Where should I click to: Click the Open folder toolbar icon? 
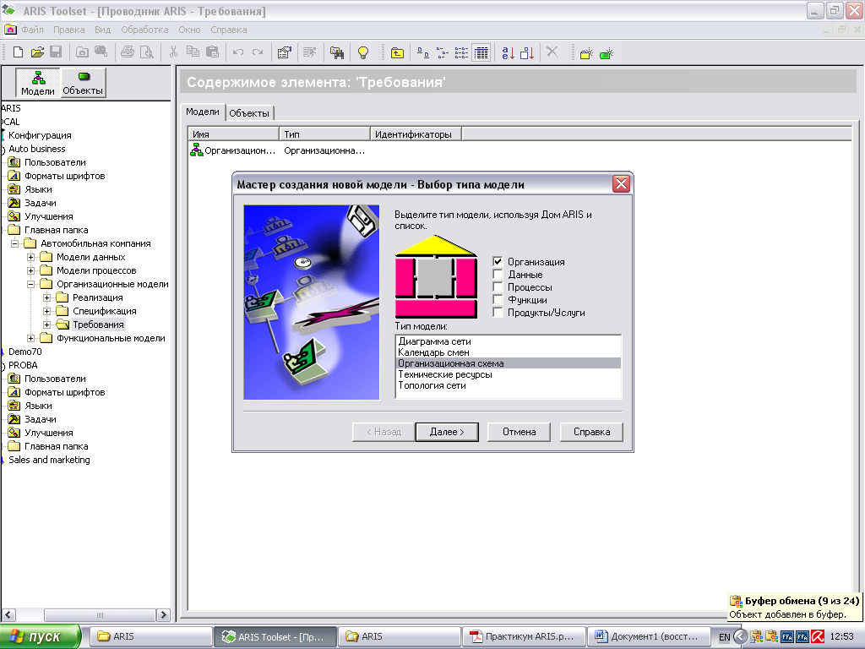click(x=37, y=52)
